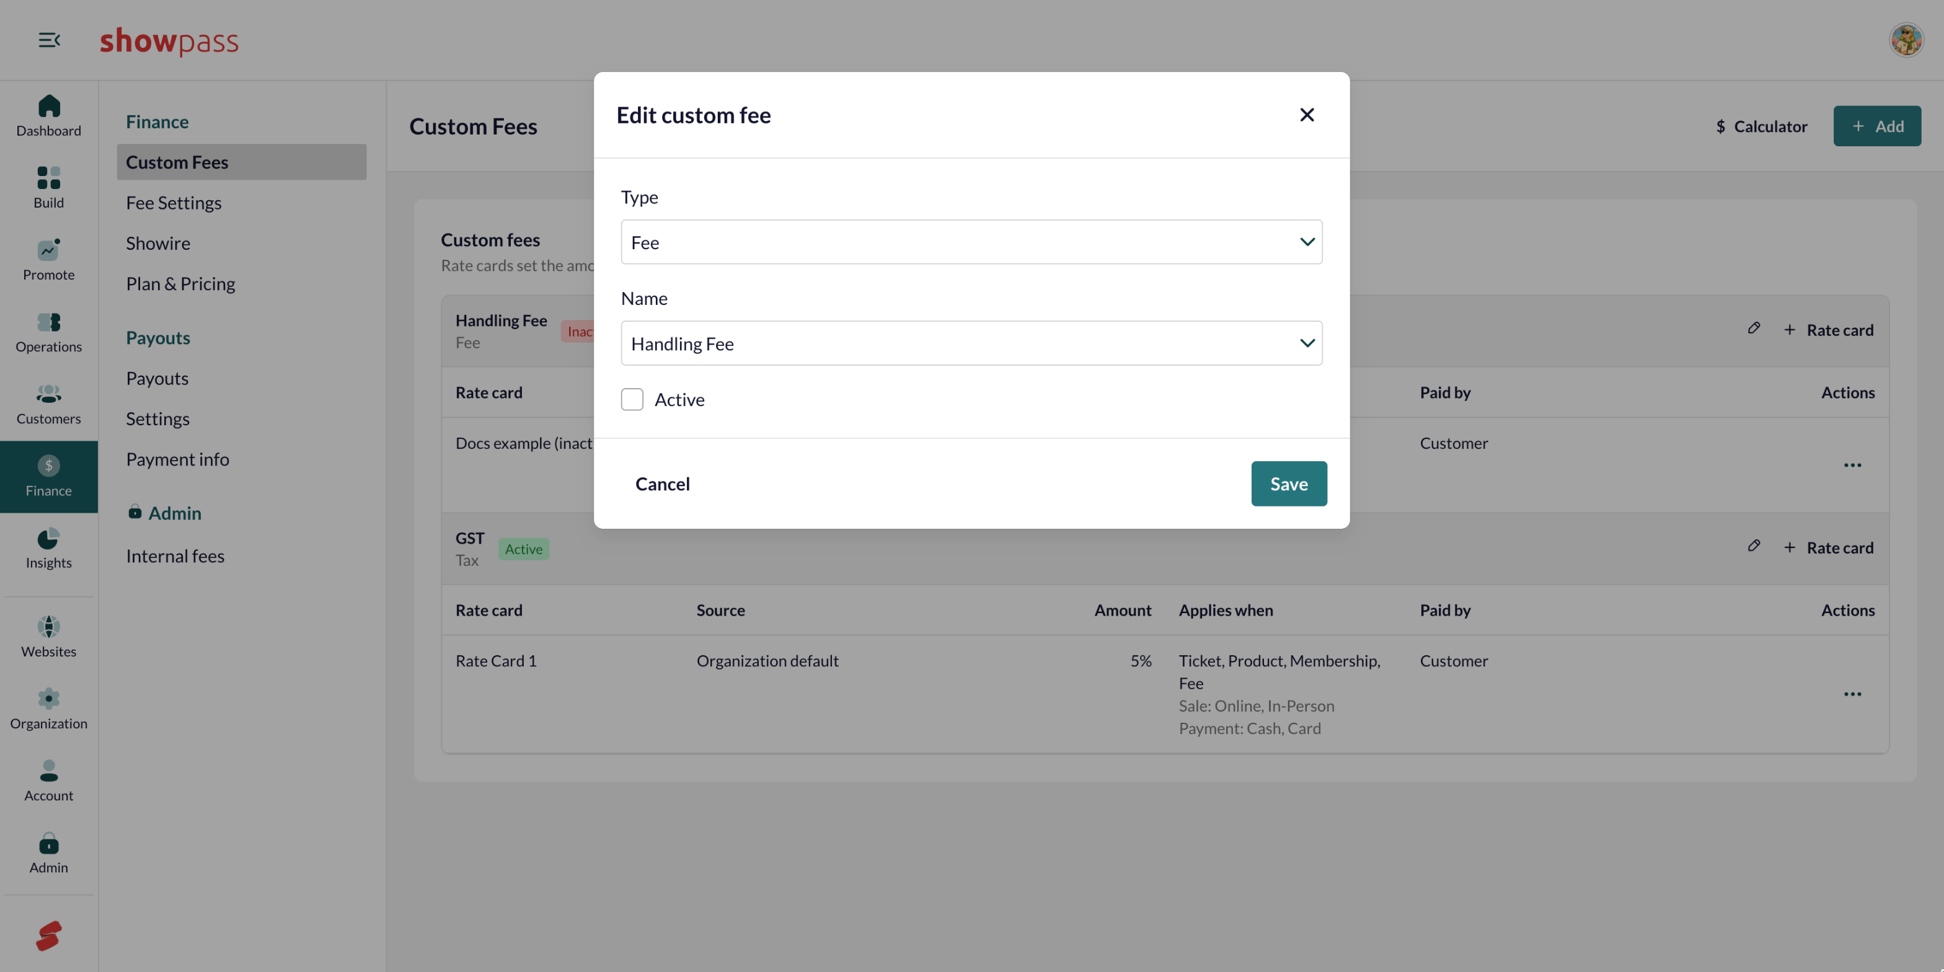Click the Organization default source cell
The image size is (1944, 972).
[767, 661]
